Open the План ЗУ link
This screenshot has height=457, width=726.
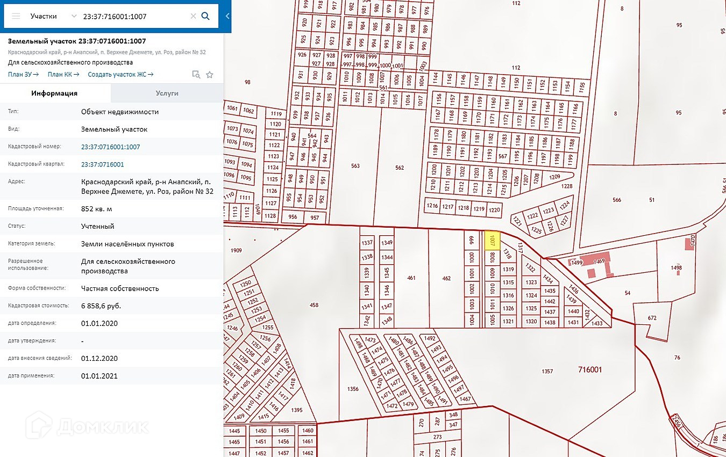(x=23, y=75)
